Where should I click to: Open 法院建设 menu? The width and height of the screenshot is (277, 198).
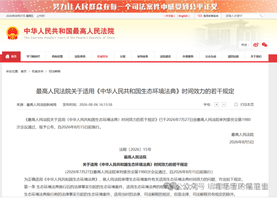pyautogui.click(x=165, y=56)
